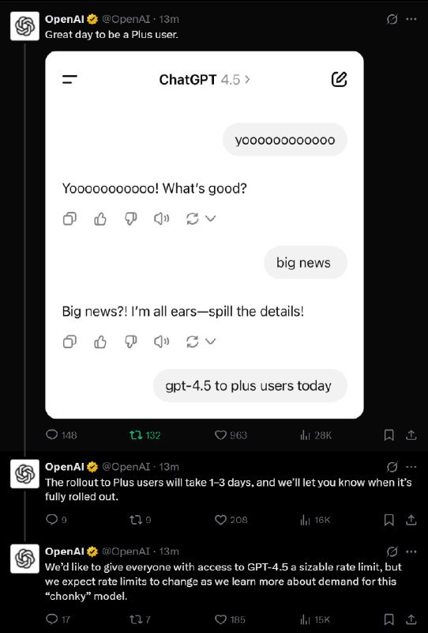This screenshot has width=428, height=633.
Task: Copy the "What's good?" response
Action: 69,218
